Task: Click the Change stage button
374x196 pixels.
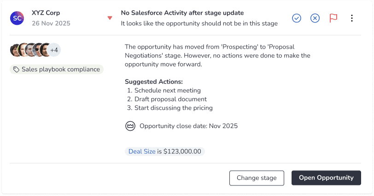Action: [257, 178]
